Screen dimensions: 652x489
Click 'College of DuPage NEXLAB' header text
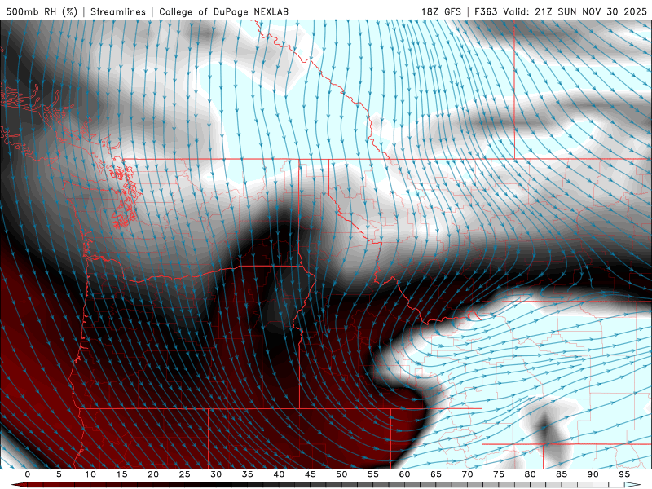coord(223,11)
